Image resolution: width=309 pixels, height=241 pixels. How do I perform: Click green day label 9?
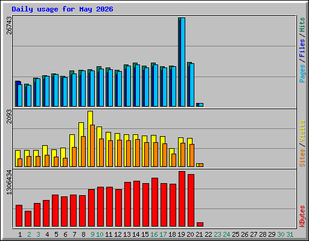(x=92, y=234)
